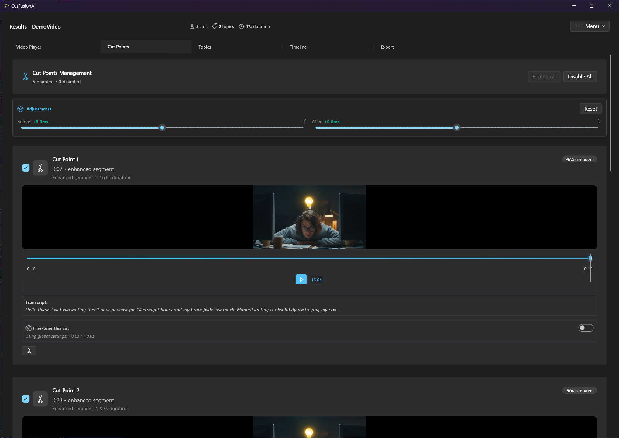Reset the adjustments

pyautogui.click(x=590, y=109)
